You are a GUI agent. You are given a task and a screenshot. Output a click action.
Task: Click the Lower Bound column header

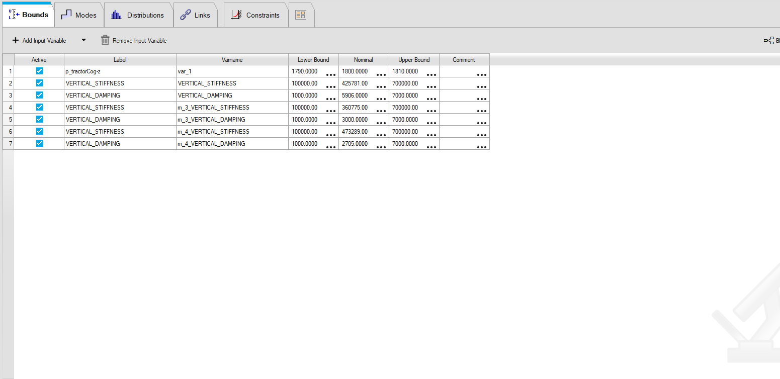313,59
